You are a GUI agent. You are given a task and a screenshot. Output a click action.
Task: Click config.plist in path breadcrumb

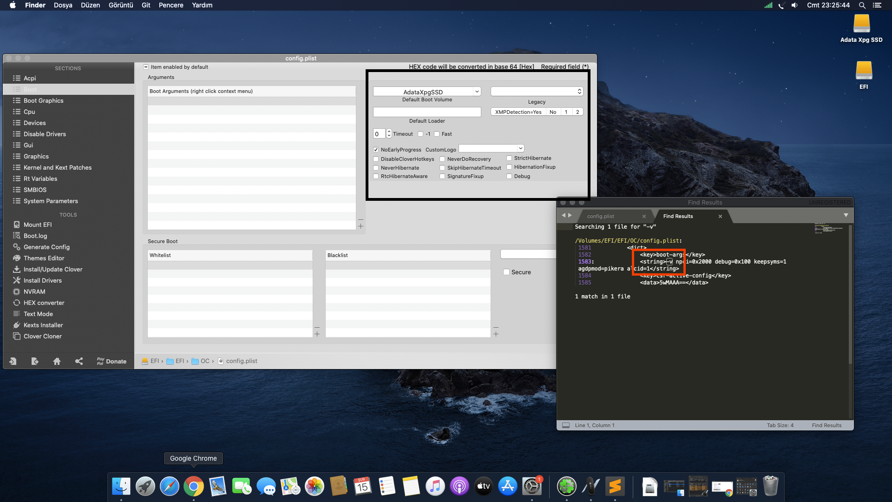point(237,361)
